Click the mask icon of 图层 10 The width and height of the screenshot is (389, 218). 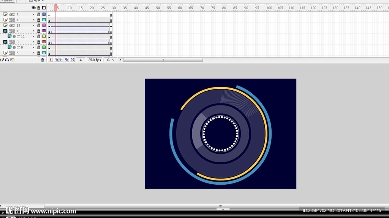pos(5,31)
